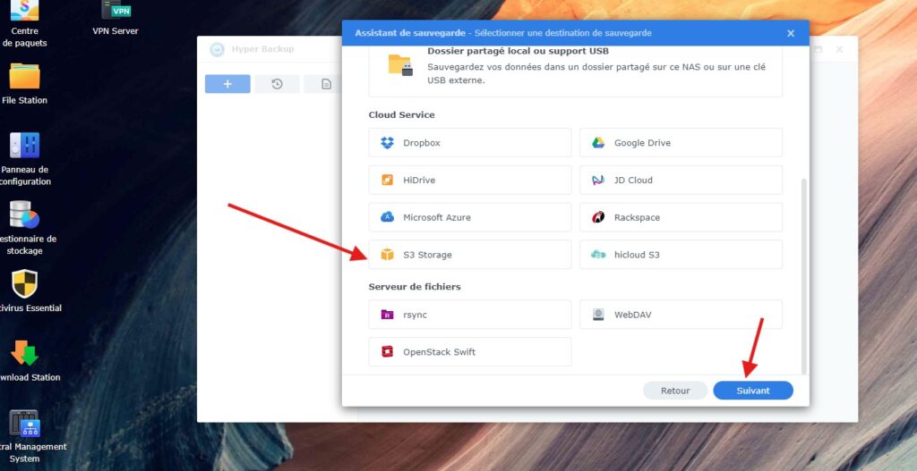Click the Hyper Backup add (+) button
Viewport: 917px width, 471px height.
tap(227, 84)
